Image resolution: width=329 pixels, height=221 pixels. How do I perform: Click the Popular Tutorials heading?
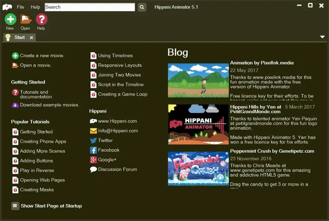click(30, 122)
